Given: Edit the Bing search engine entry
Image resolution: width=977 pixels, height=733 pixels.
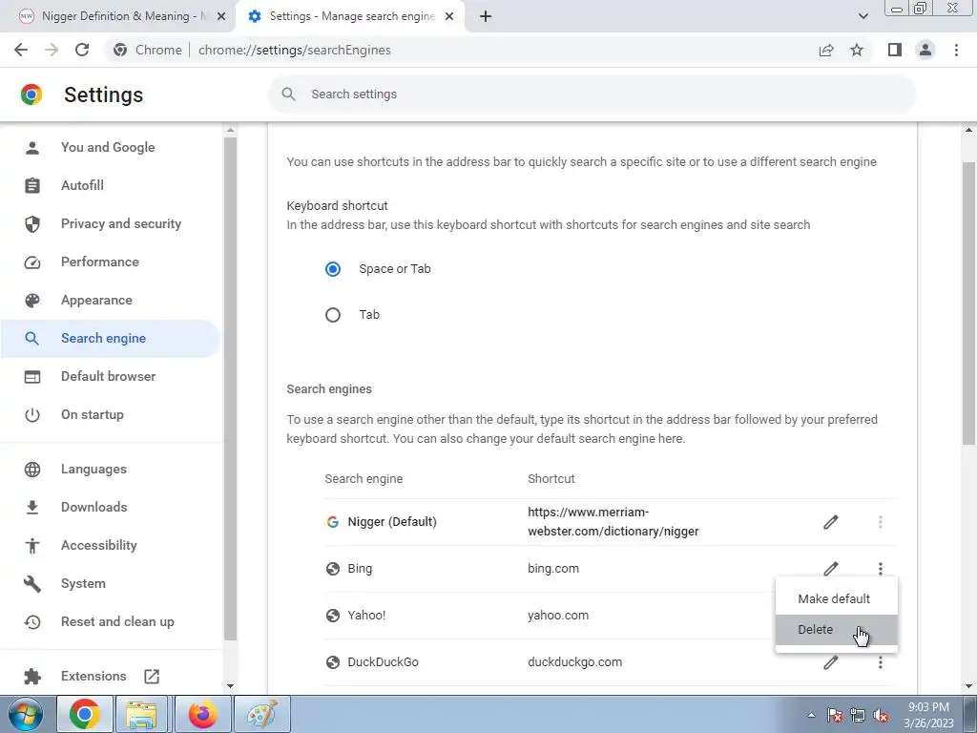Looking at the screenshot, I should tap(831, 569).
